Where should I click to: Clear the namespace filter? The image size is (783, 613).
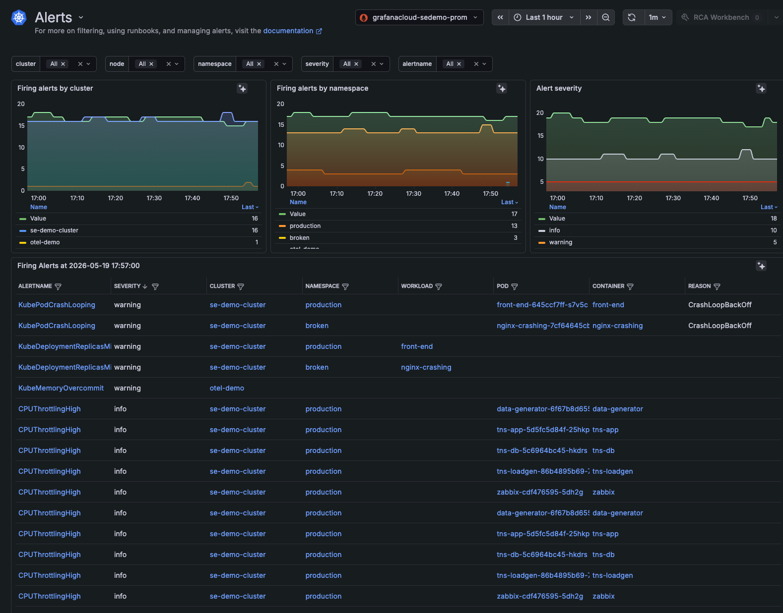[276, 64]
